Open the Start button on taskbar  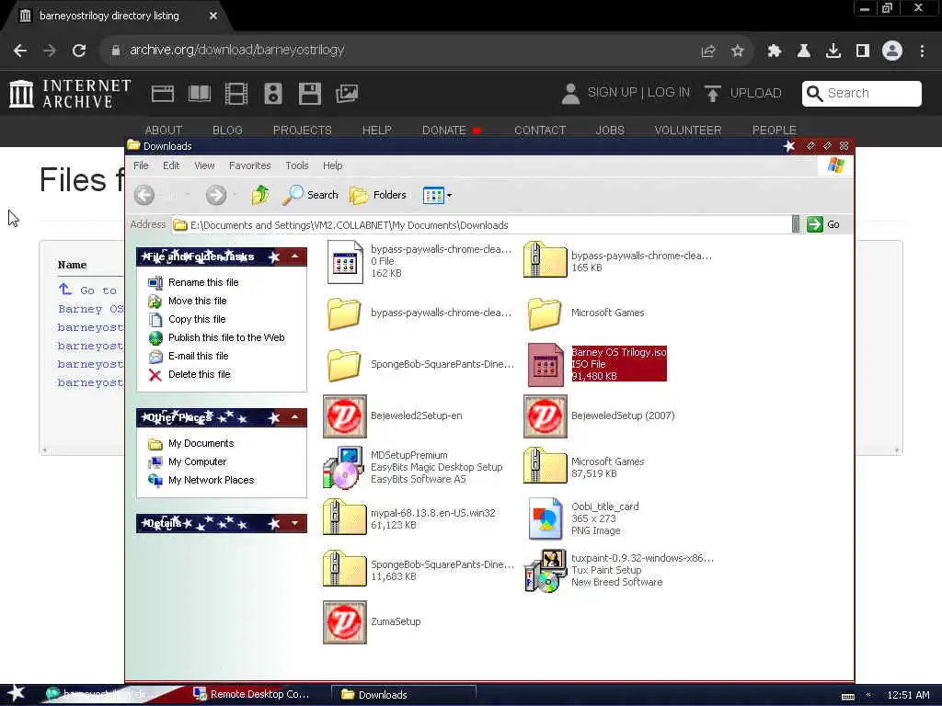tap(16, 693)
